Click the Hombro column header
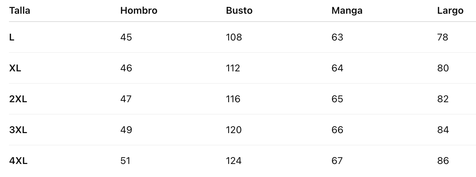 139,11
